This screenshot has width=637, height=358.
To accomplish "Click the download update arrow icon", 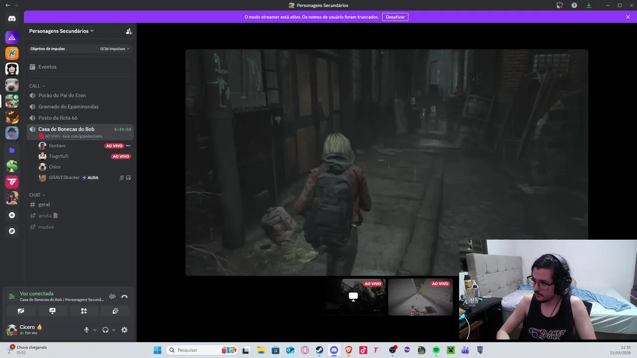I will tap(589, 5).
